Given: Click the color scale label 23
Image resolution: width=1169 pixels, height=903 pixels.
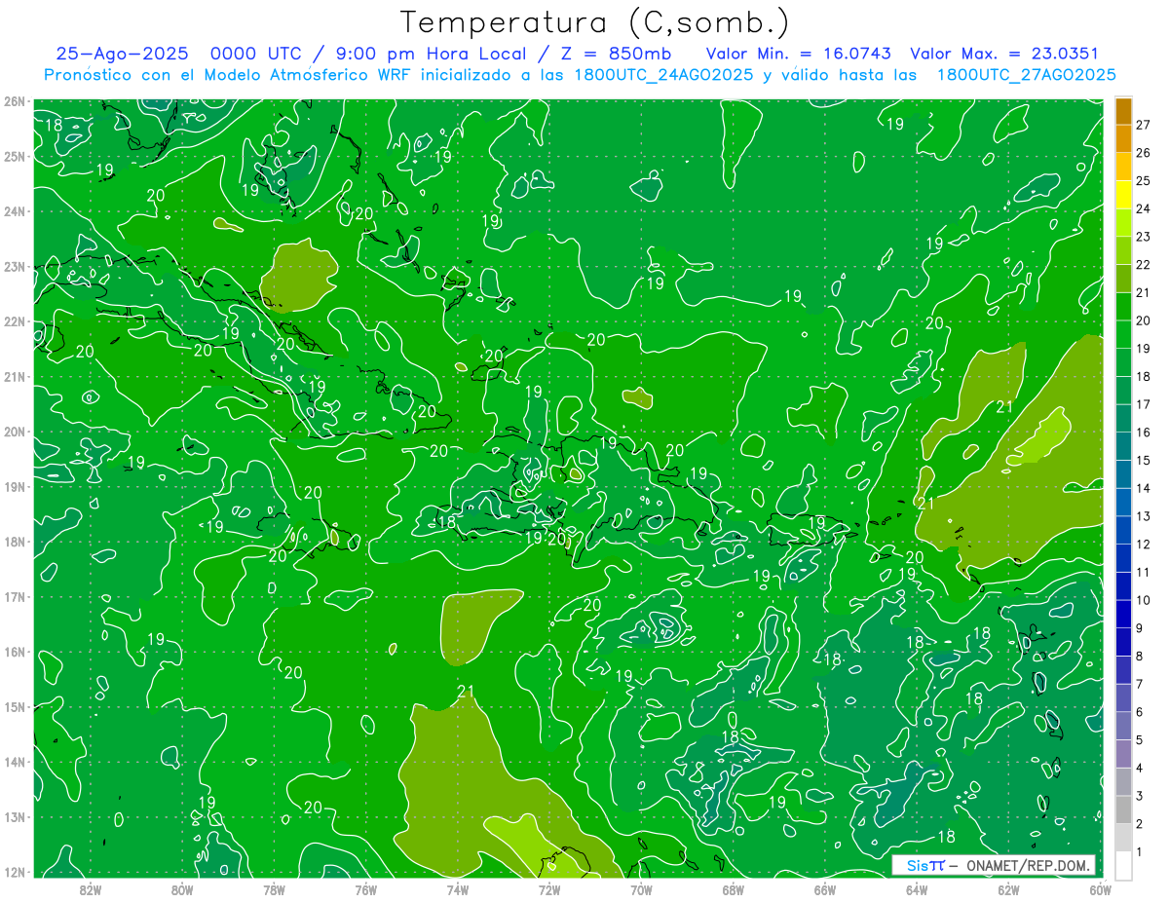Looking at the screenshot, I should pyautogui.click(x=1143, y=237).
